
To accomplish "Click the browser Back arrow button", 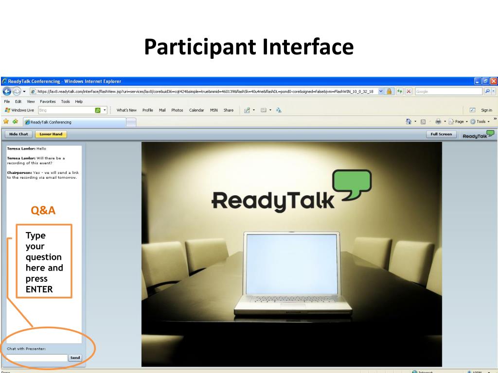I will tap(7, 91).
